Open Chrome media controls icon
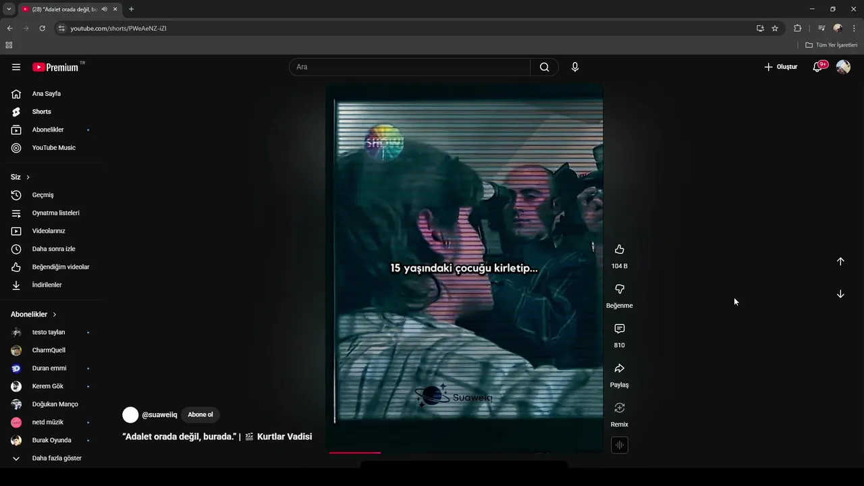This screenshot has width=864, height=486. [x=821, y=28]
